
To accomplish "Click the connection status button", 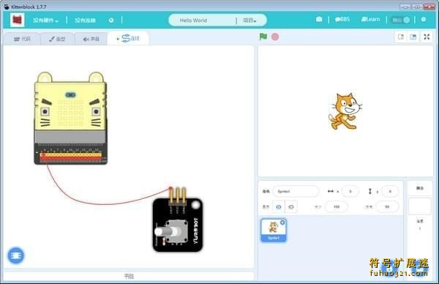I will coord(86,20).
